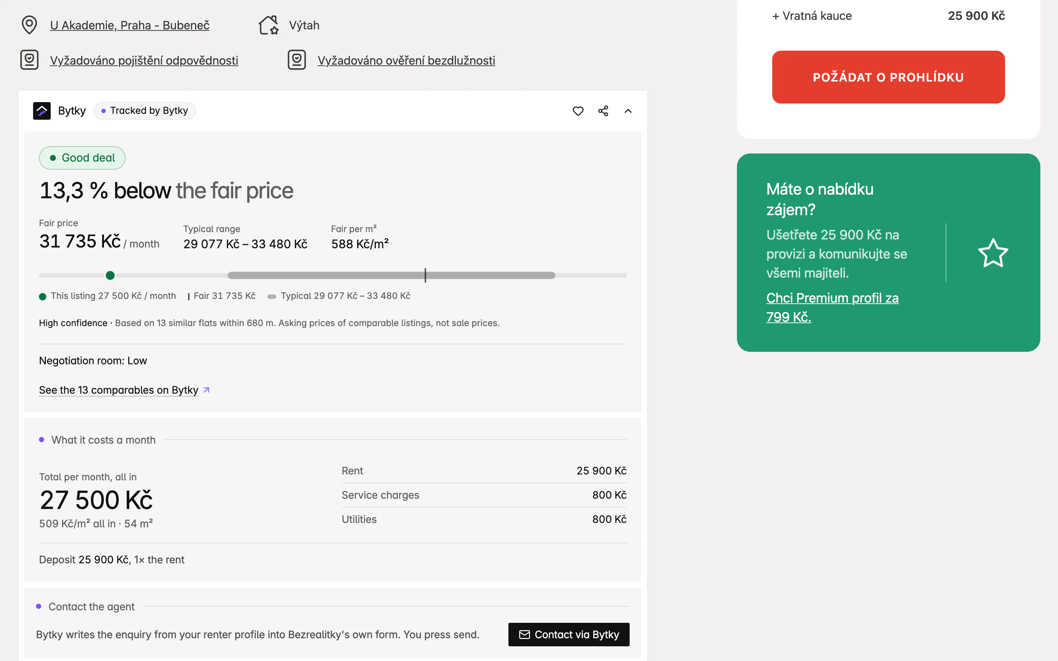The image size is (1058, 661).
Task: Click the Vratná kauce amount 25 900 Kč
Action: pos(976,16)
